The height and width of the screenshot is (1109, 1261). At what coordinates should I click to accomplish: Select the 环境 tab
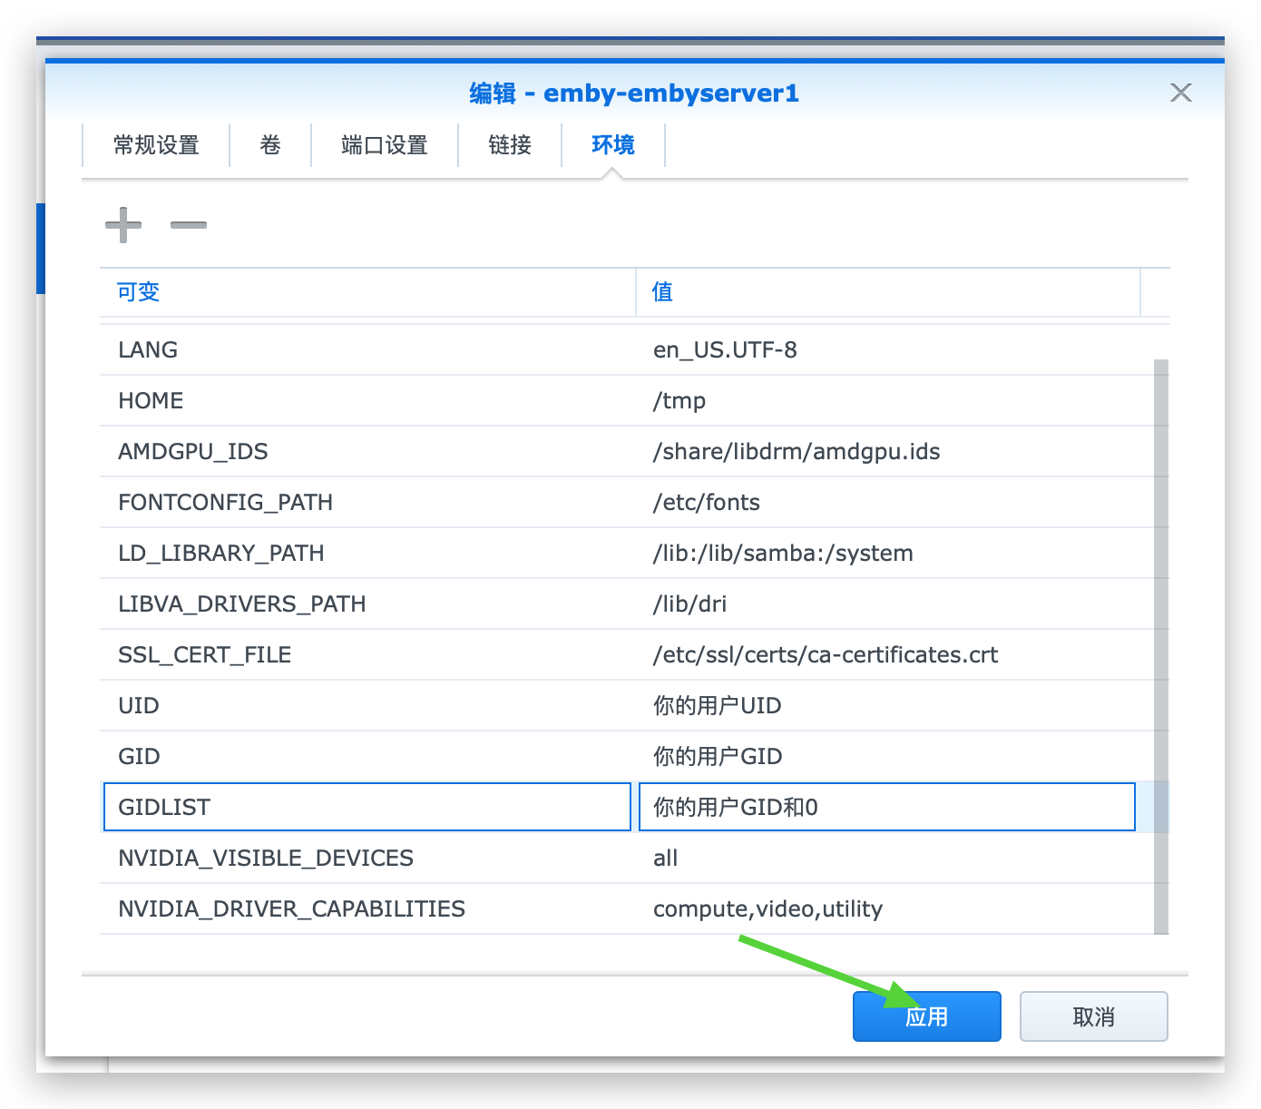coord(613,145)
